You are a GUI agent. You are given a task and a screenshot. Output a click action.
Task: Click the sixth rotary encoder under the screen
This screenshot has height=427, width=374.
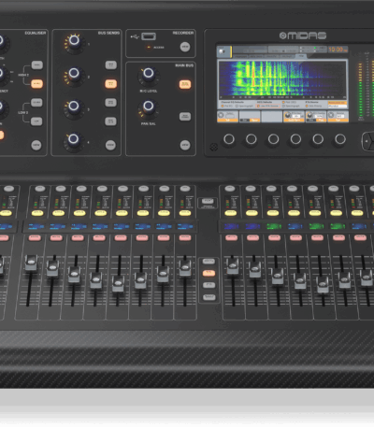340,139
